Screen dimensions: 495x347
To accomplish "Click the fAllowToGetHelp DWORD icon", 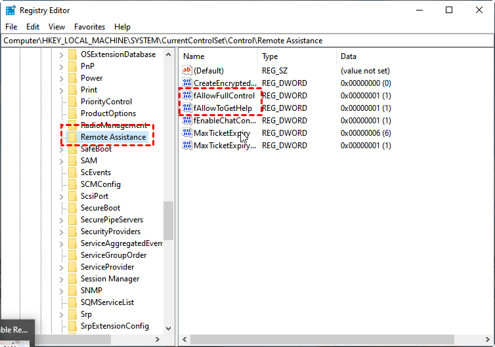I will [187, 108].
